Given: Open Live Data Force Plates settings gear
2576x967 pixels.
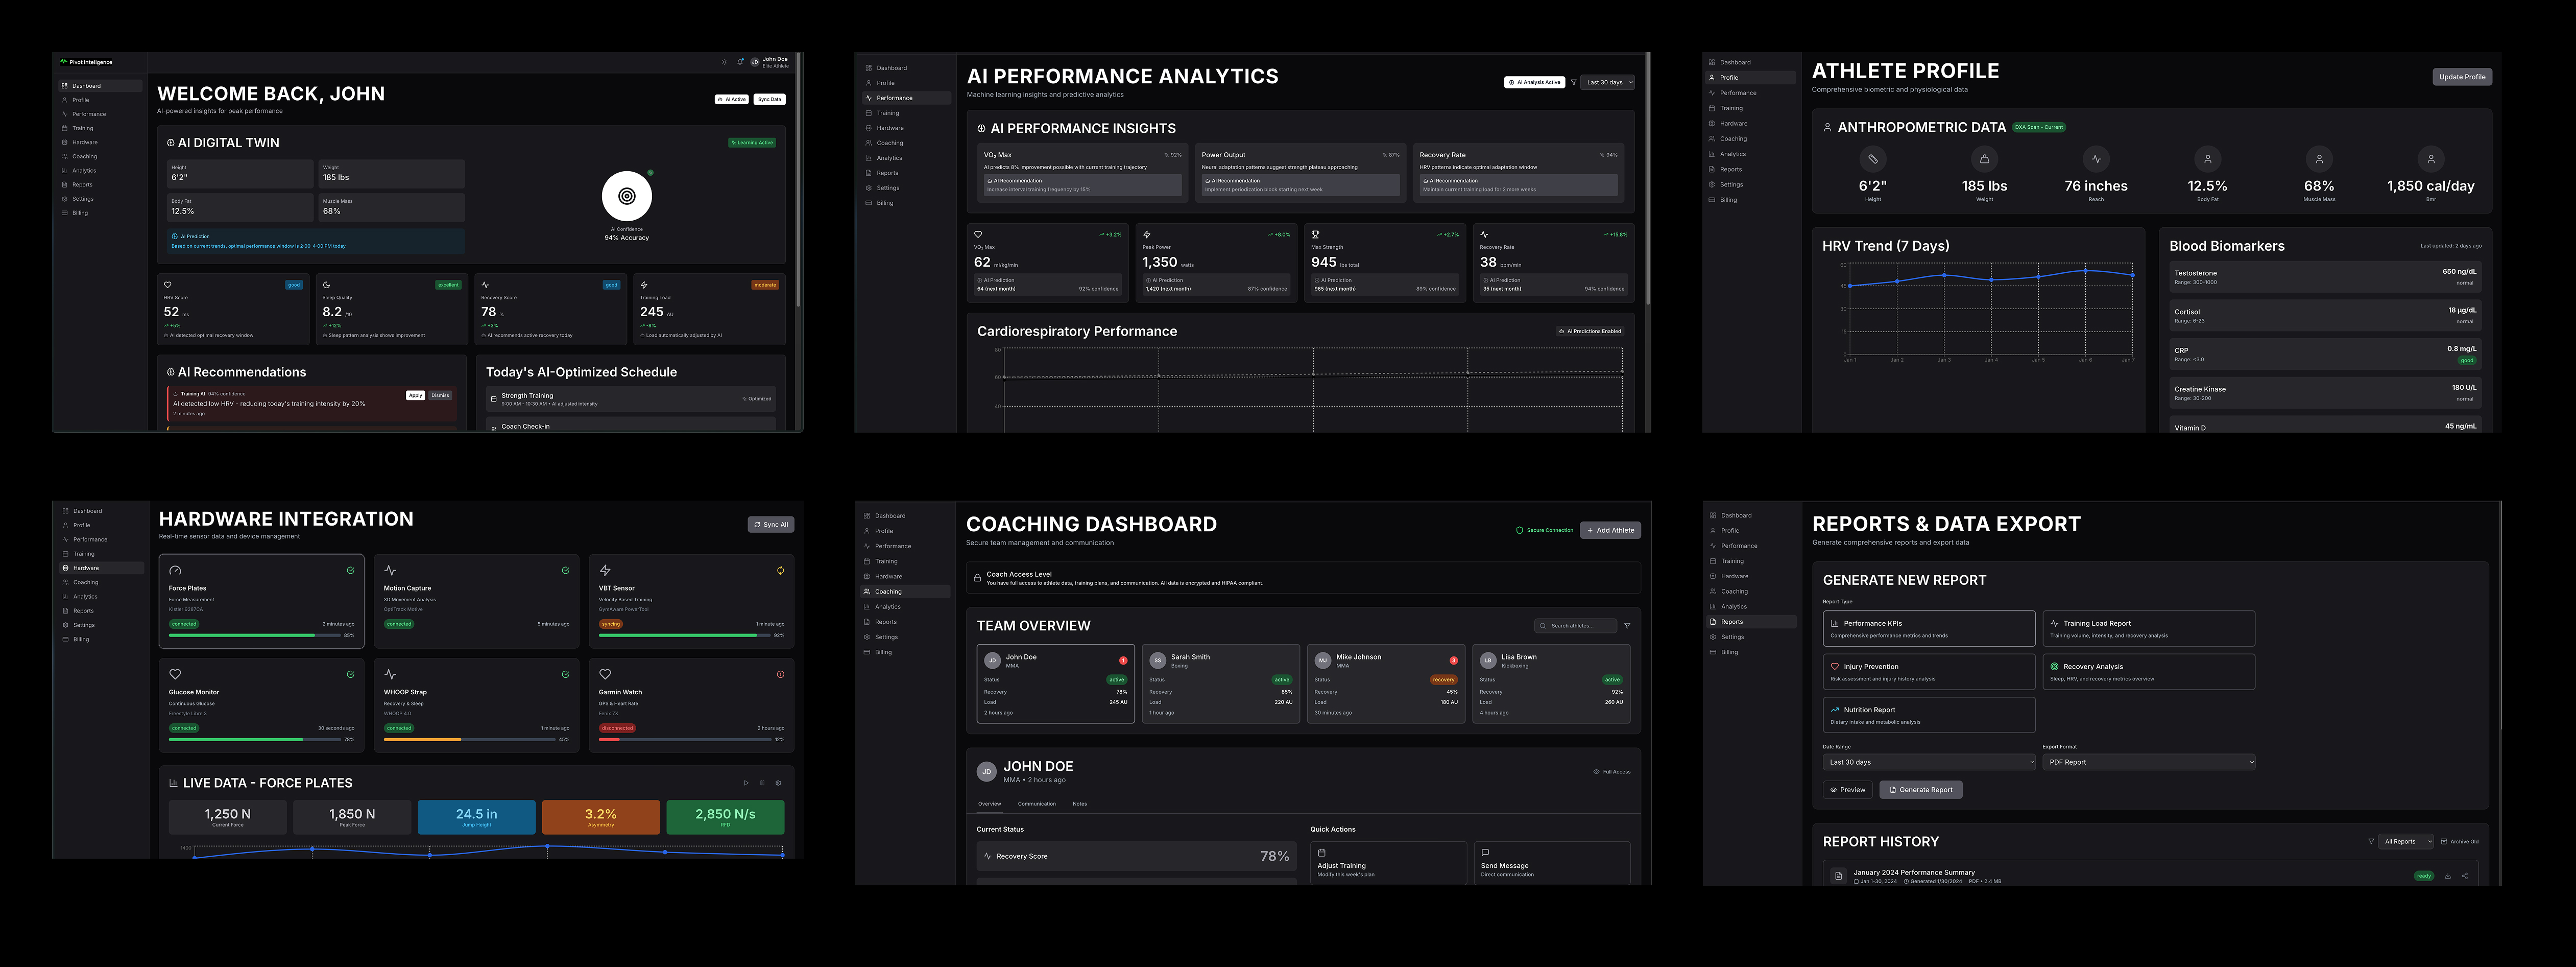Looking at the screenshot, I should click(778, 783).
